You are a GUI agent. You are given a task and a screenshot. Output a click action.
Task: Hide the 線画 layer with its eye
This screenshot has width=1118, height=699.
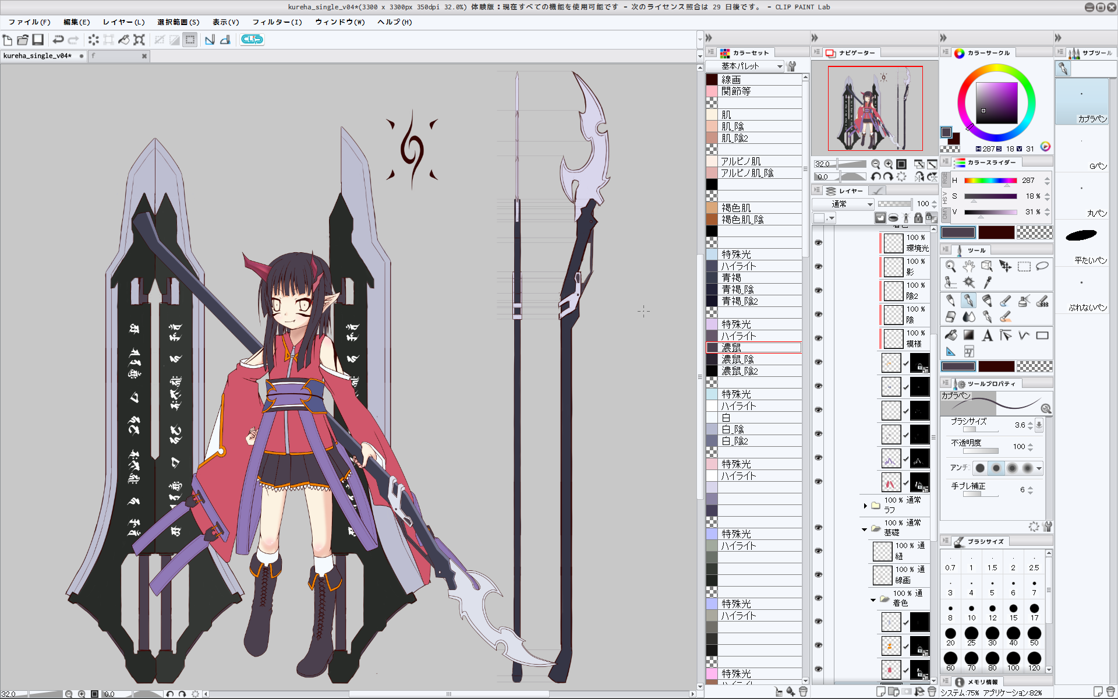pos(818,574)
